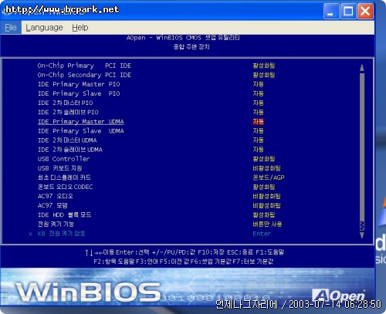Click 비활성화됨 value of AC97 모뎀
386x314 pixels.
pyautogui.click(x=267, y=205)
